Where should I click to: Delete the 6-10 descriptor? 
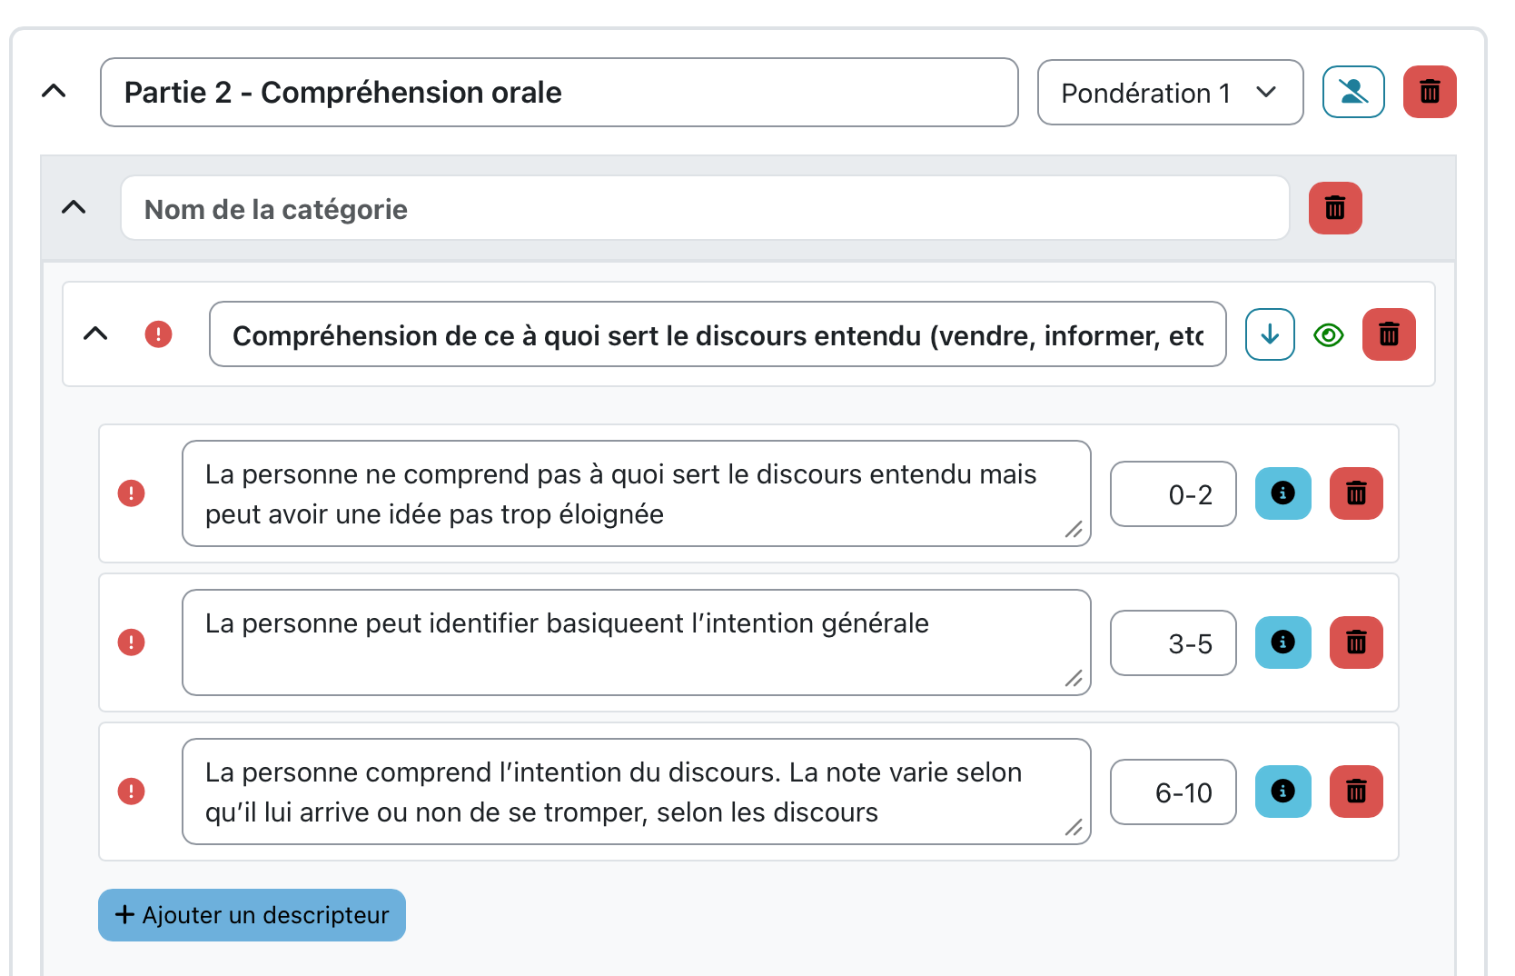(x=1356, y=792)
